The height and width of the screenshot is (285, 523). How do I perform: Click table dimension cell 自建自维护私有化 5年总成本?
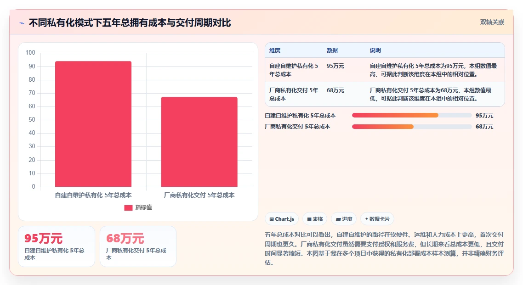click(294, 70)
